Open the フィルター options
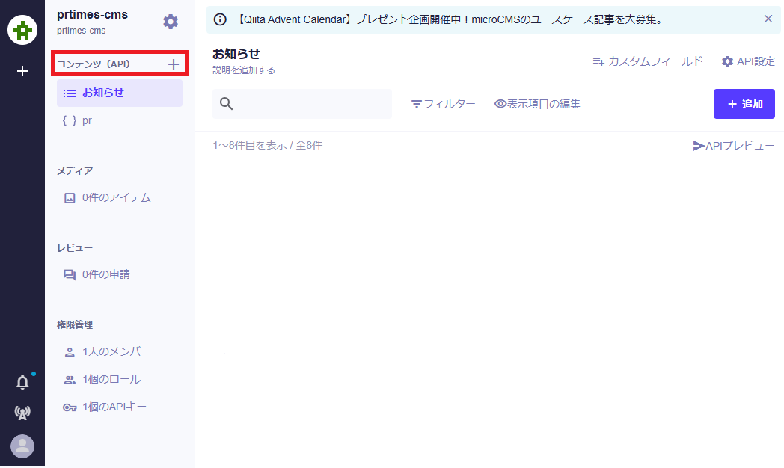Screen dimensions: 784x468 (443, 104)
